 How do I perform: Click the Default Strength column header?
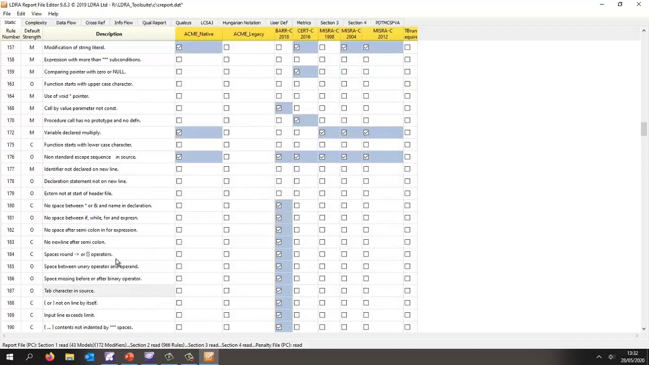pos(31,34)
